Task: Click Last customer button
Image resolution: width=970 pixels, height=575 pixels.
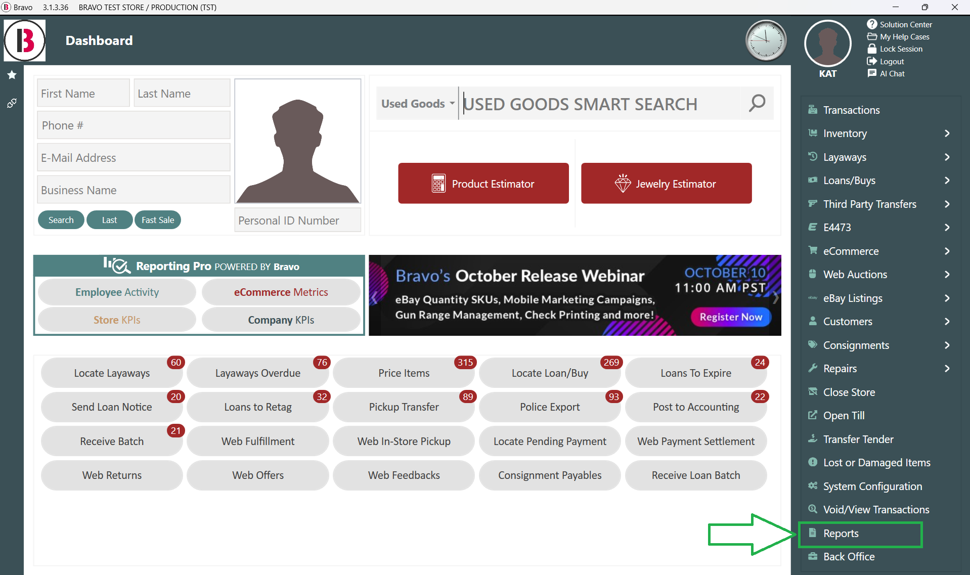Action: pyautogui.click(x=109, y=220)
